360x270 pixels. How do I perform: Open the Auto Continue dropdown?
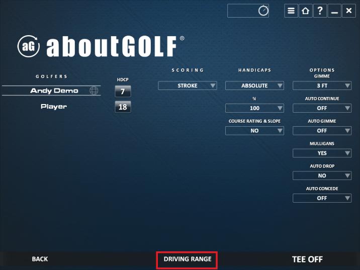pos(322,108)
